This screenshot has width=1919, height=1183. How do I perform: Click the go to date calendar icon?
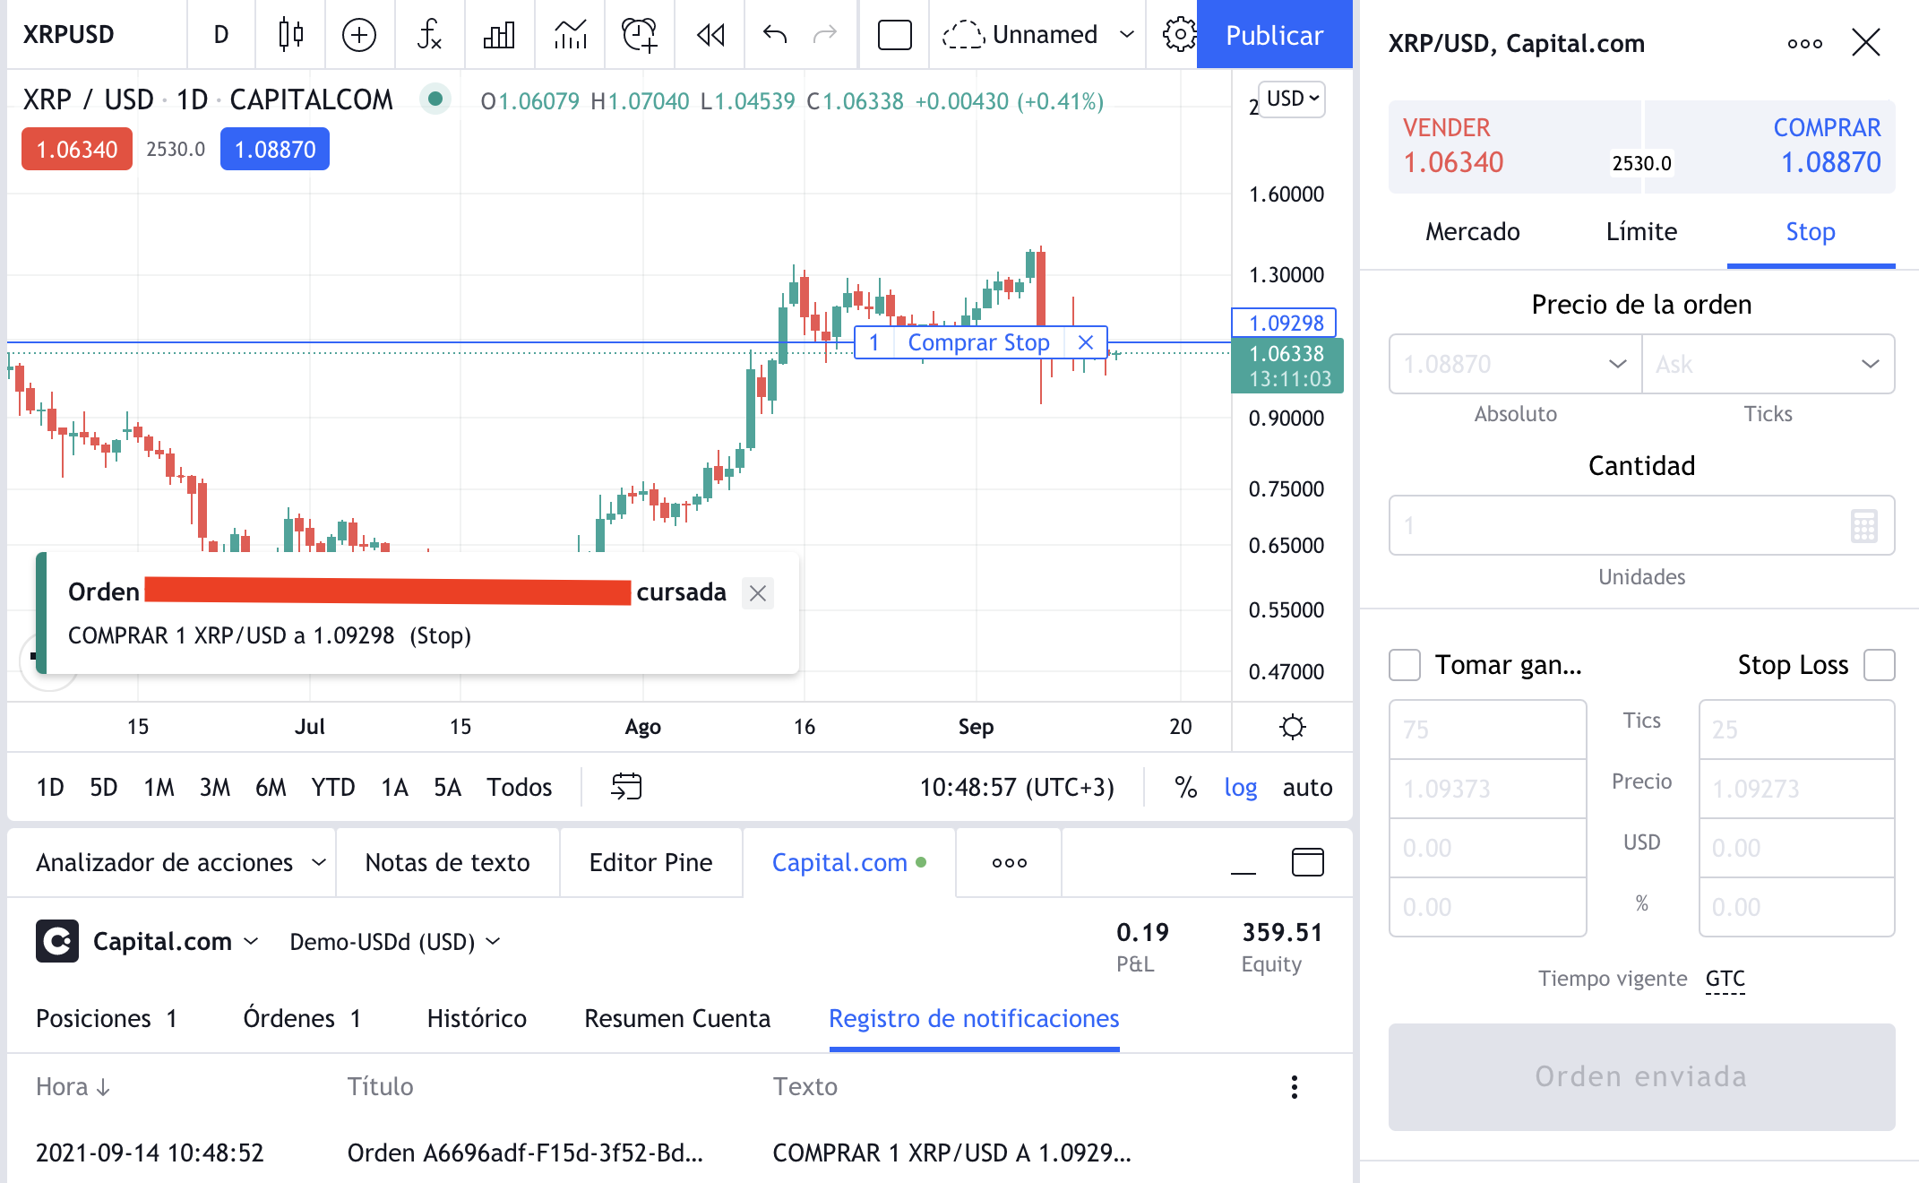[x=626, y=787]
